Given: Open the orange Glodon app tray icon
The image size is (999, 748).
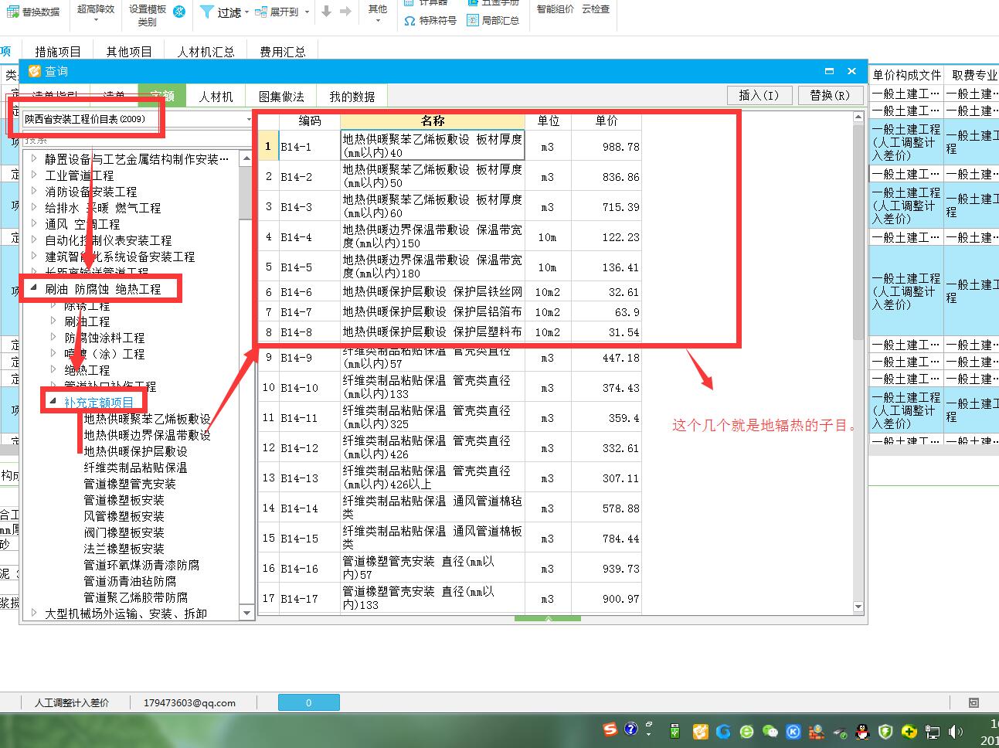Looking at the screenshot, I should coord(700,730).
